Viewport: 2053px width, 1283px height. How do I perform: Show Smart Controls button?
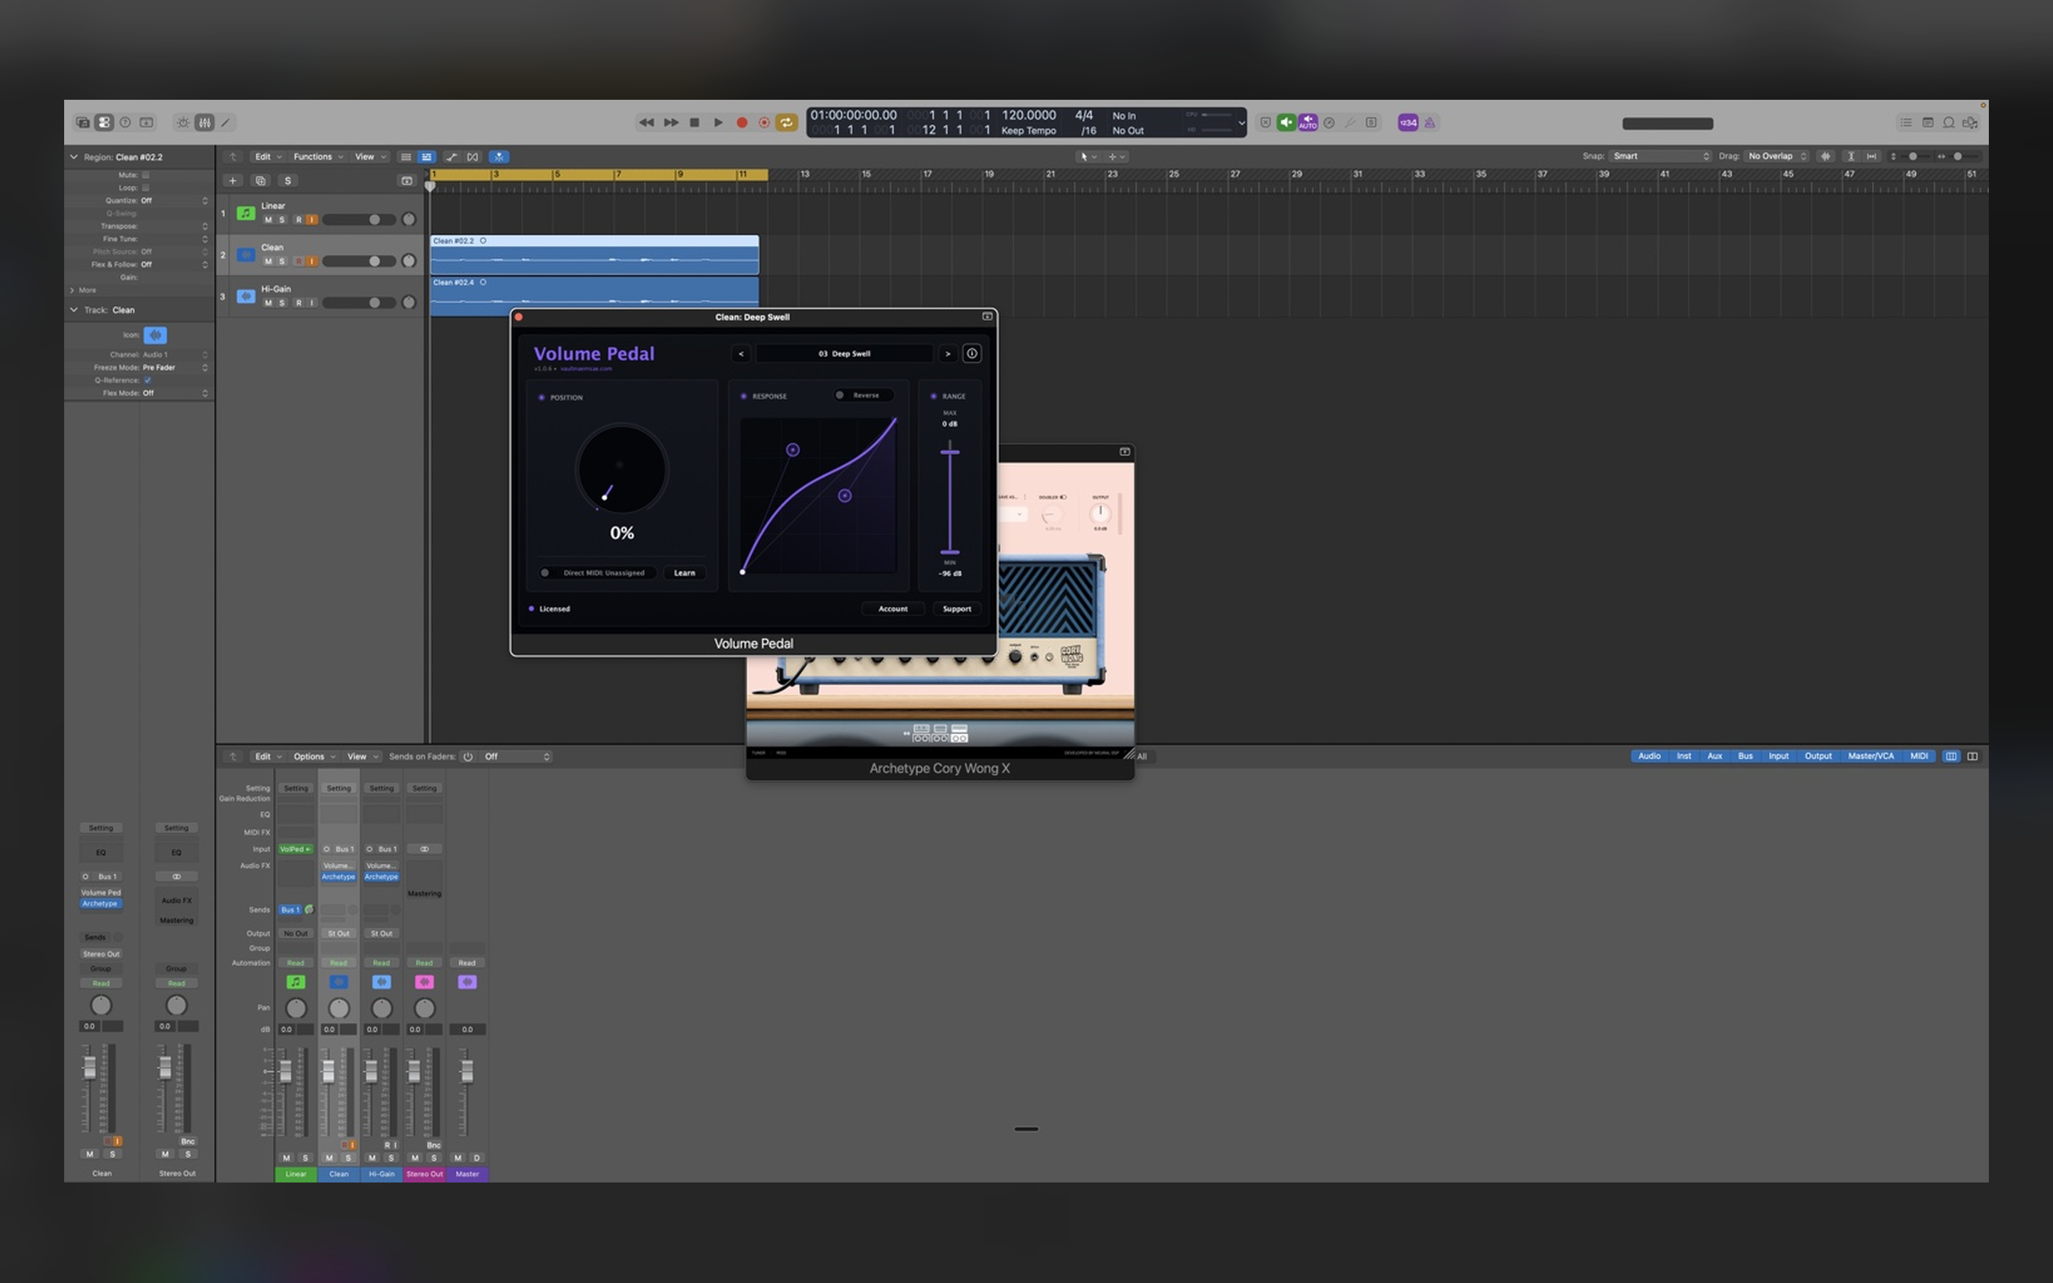183,122
